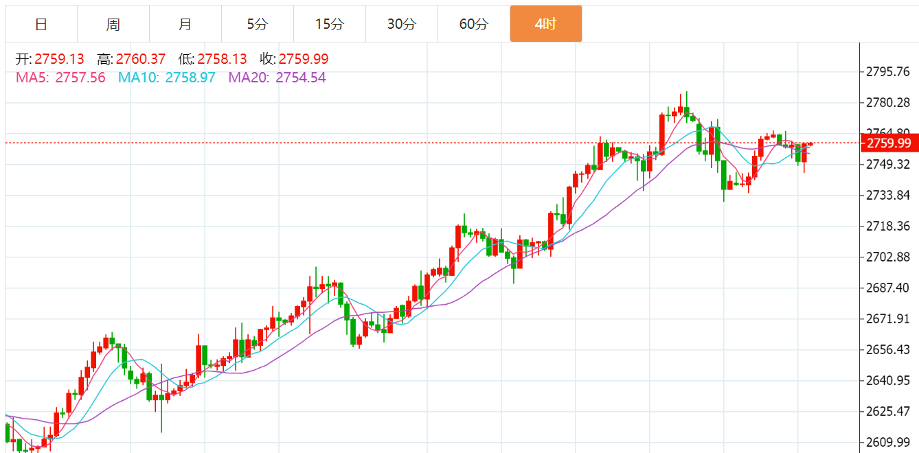Switch to the 日 (daily) chart tab
This screenshot has width=919, height=453.
click(x=41, y=24)
